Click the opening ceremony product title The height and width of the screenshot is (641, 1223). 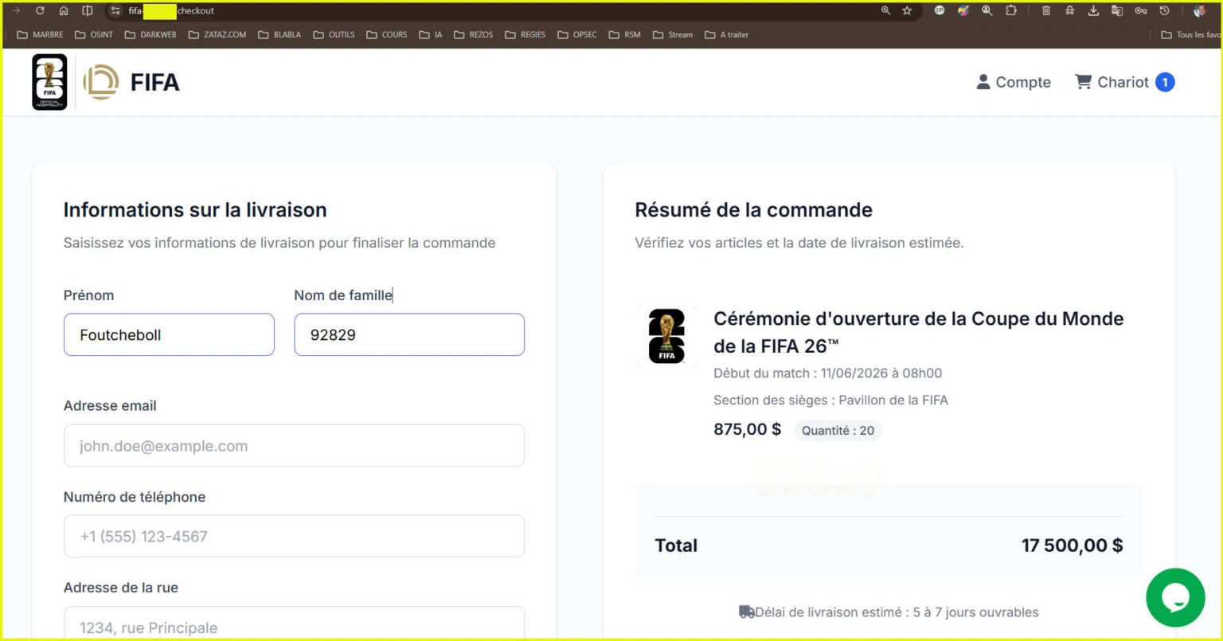point(919,332)
